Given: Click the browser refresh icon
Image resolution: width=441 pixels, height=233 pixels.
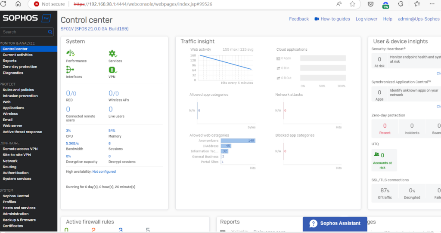Looking at the screenshot, I should point(3,4).
